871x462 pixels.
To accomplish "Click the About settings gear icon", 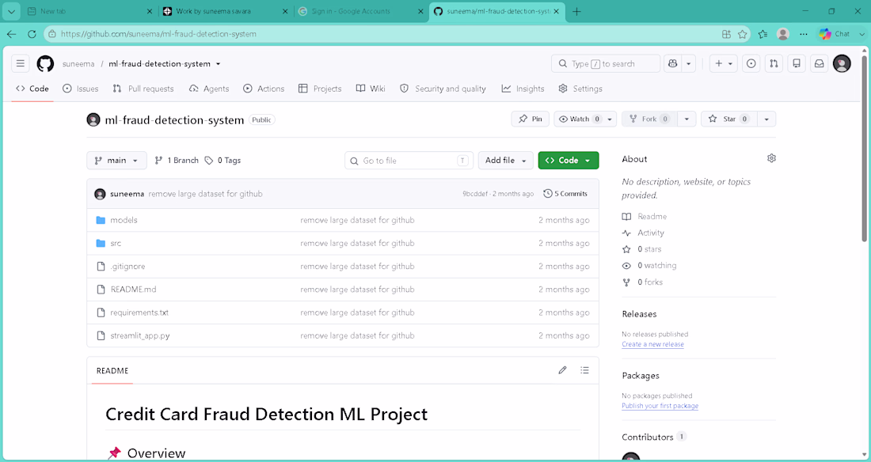I will [x=771, y=158].
